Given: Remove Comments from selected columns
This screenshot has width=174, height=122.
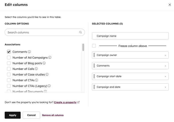Looking at the screenshot, I should (x=165, y=66).
